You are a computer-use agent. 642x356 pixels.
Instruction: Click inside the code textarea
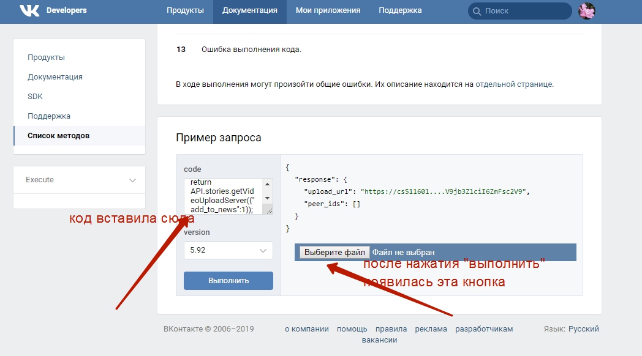223,196
